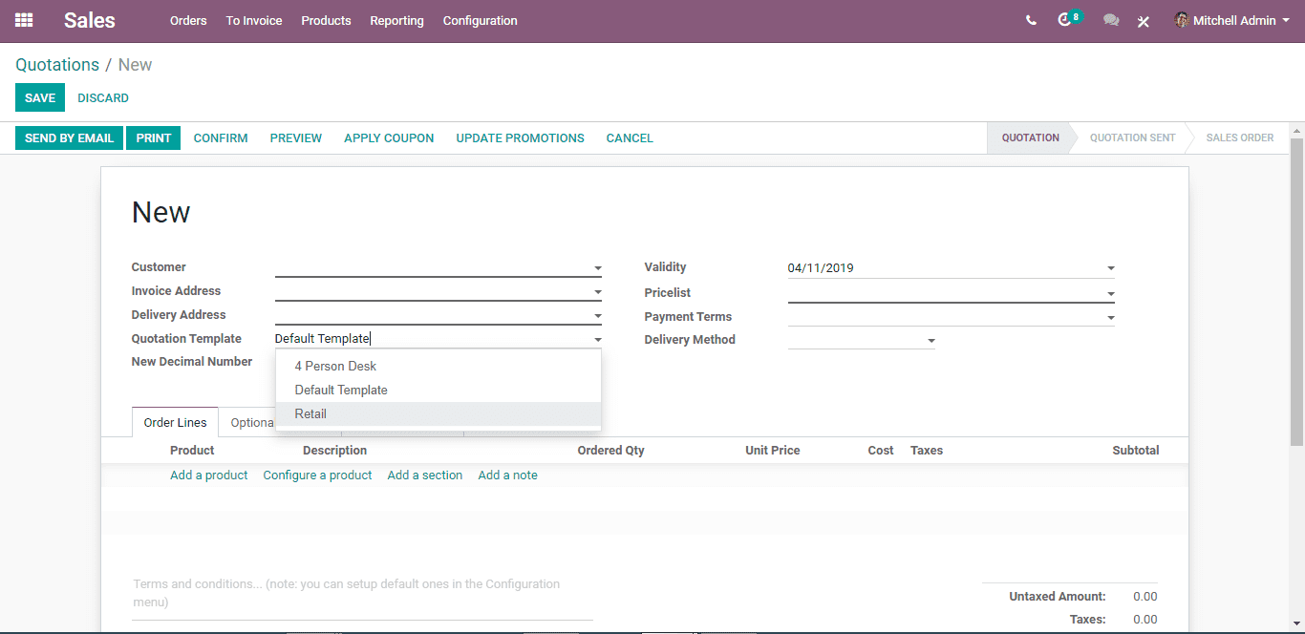Click Add a section link
Image resolution: width=1305 pixels, height=634 pixels.
pyautogui.click(x=425, y=475)
